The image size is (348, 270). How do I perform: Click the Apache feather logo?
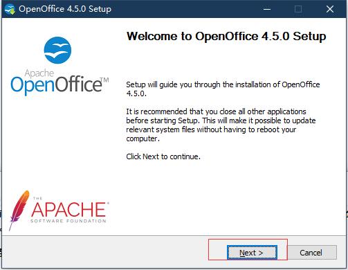[19, 210]
